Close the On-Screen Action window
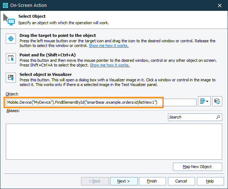 click(220, 5)
